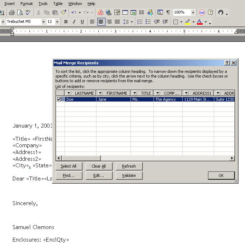Open the zoom 100% dropdown
The width and height of the screenshot is (245, 243).
193,13
